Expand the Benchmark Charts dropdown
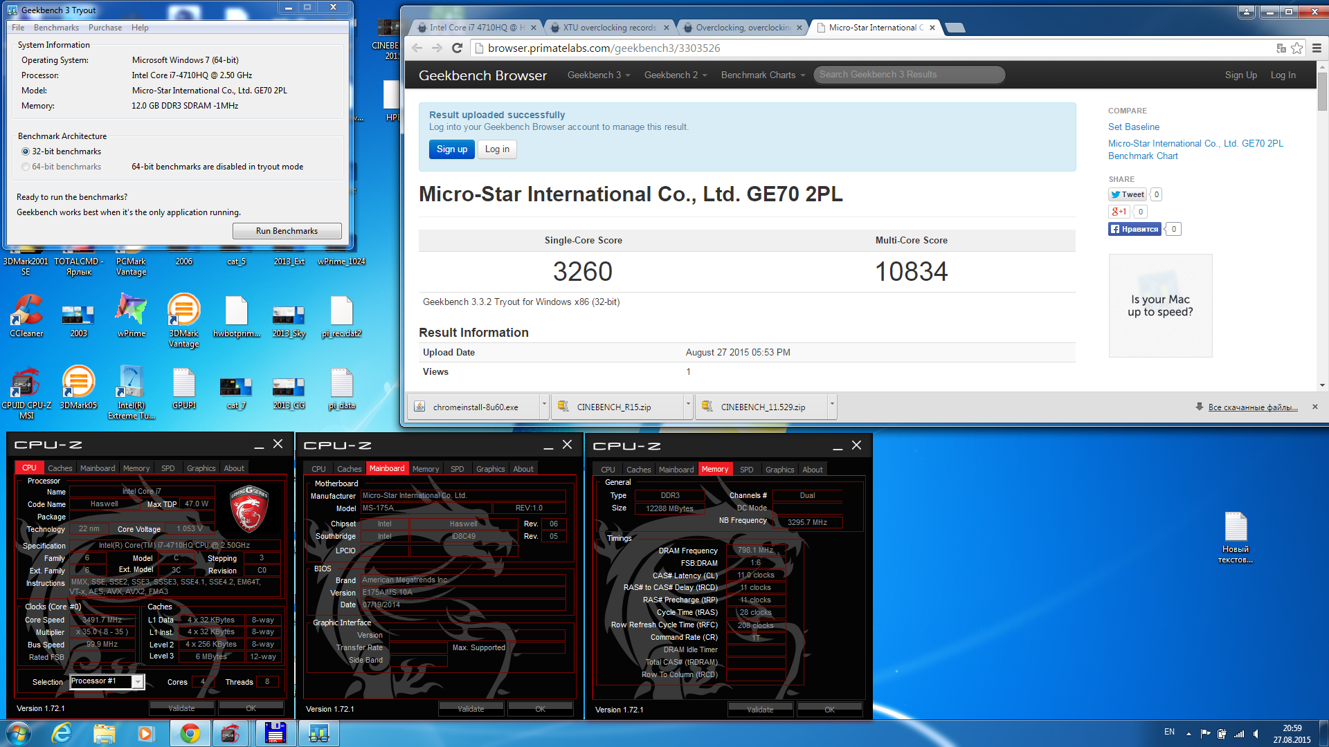1329x747 pixels. [763, 75]
